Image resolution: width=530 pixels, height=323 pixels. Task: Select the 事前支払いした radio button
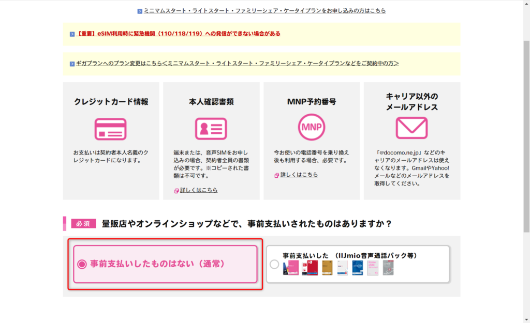point(274,264)
